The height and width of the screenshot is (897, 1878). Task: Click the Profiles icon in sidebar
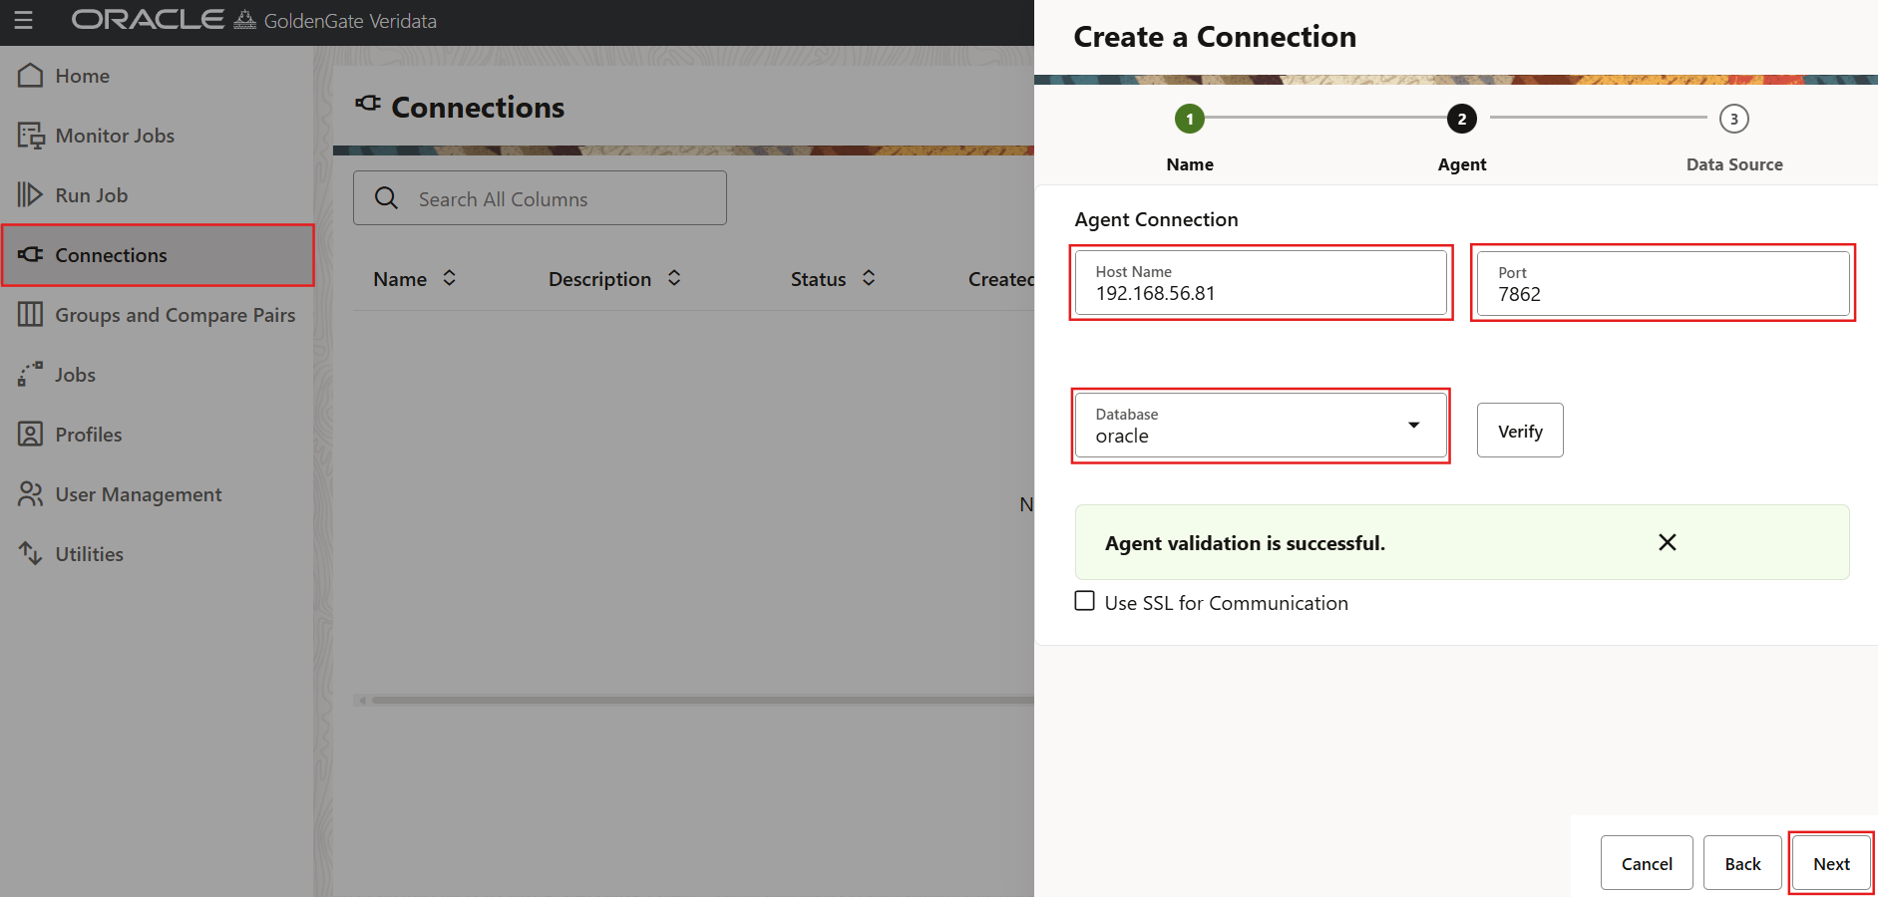click(x=31, y=435)
